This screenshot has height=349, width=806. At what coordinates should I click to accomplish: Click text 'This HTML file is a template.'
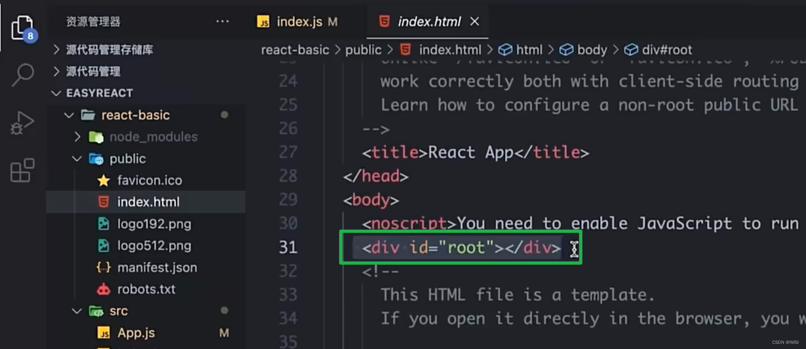(517, 295)
